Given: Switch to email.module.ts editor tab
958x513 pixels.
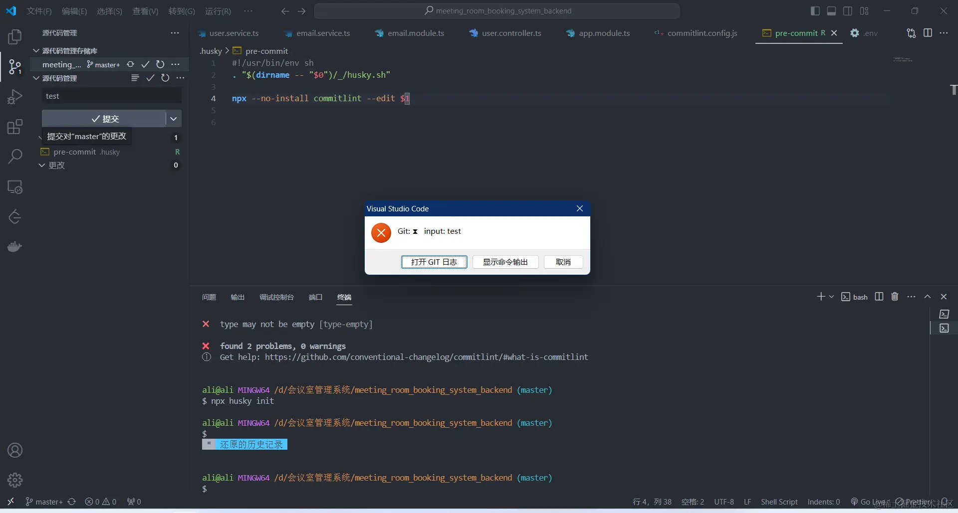Looking at the screenshot, I should pyautogui.click(x=416, y=33).
